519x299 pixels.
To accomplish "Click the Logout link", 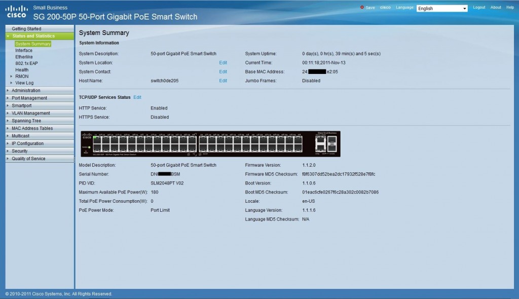I will 479,8.
